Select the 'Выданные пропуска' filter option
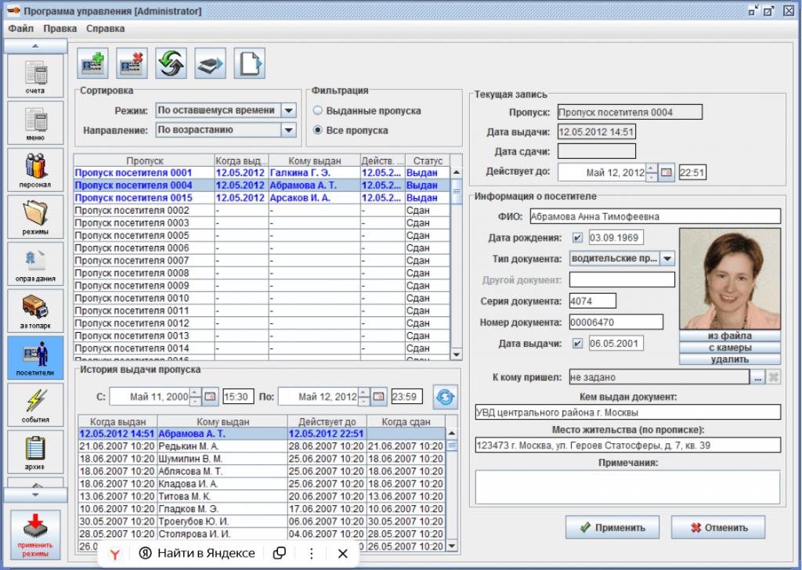 tap(319, 111)
